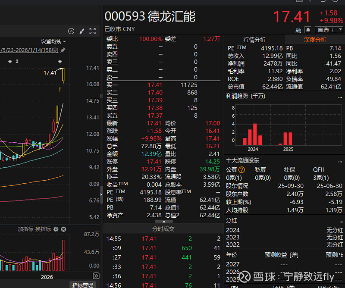Image resolution: width=345 pixels, height=288 pixels.
Task: Collapse quote details with the up triangle
Action: tap(164, 222)
